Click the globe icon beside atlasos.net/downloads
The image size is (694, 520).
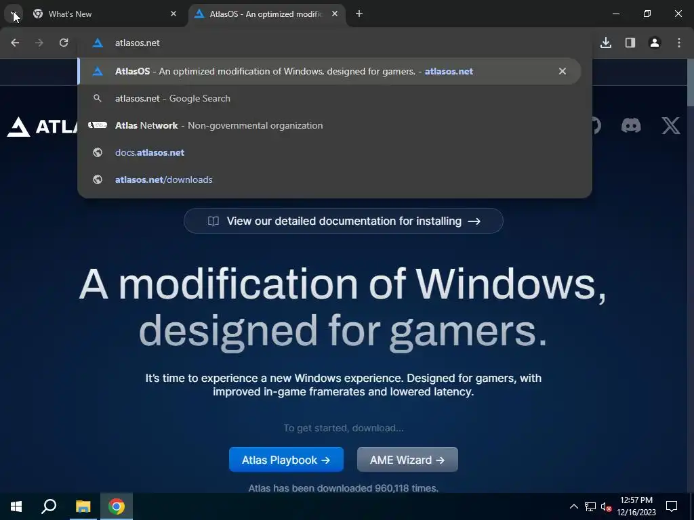coord(98,179)
